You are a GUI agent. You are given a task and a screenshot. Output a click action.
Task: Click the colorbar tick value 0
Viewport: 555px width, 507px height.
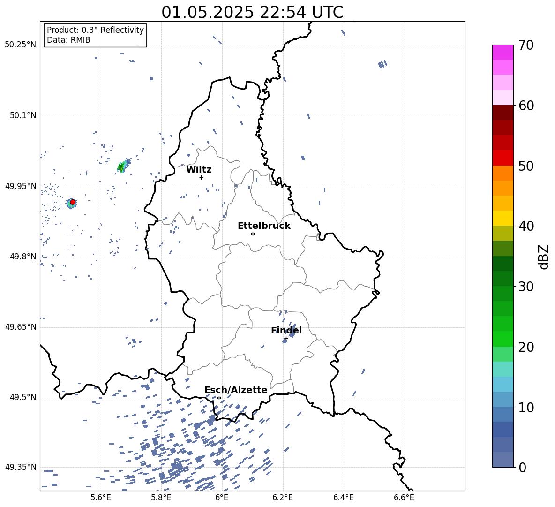[522, 467]
